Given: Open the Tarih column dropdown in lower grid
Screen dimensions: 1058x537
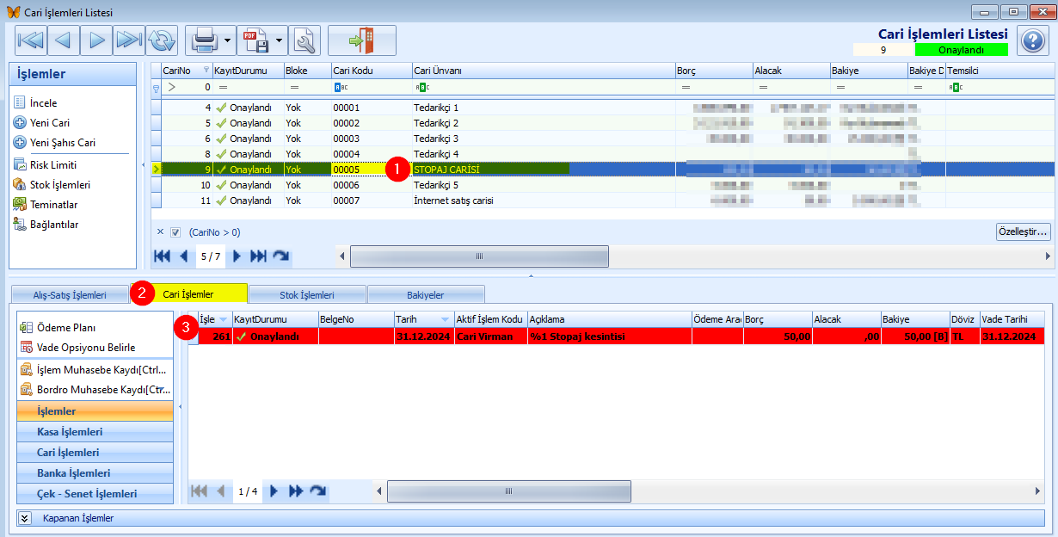Looking at the screenshot, I should [x=446, y=319].
